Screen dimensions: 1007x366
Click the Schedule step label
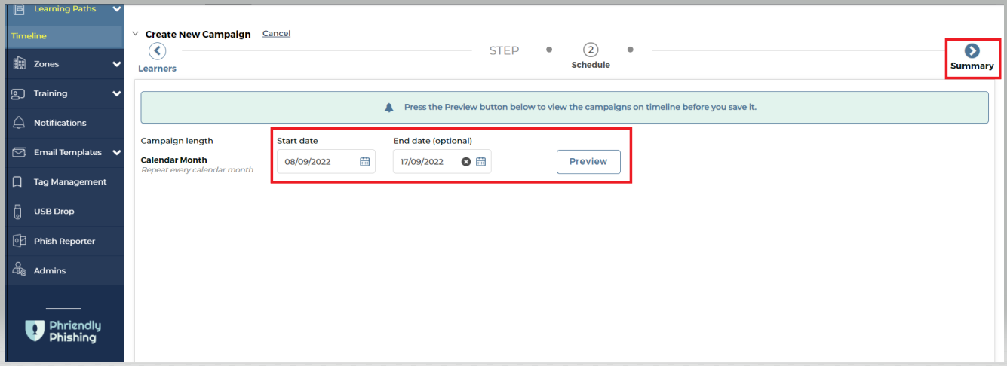click(591, 65)
